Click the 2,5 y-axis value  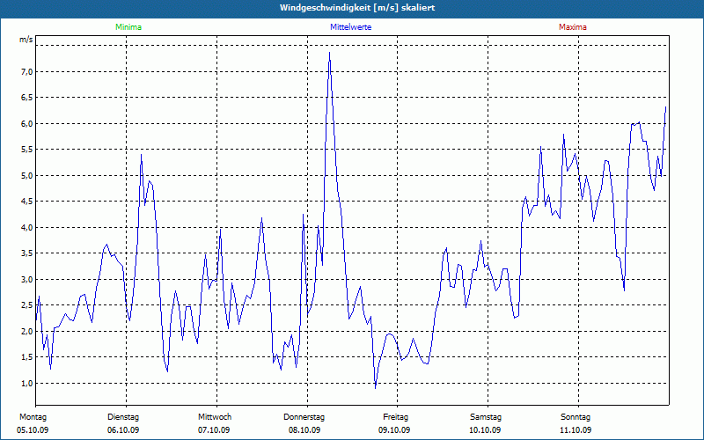(26, 305)
